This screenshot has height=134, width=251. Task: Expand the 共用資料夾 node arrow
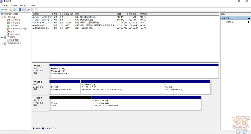[x=5, y=26]
